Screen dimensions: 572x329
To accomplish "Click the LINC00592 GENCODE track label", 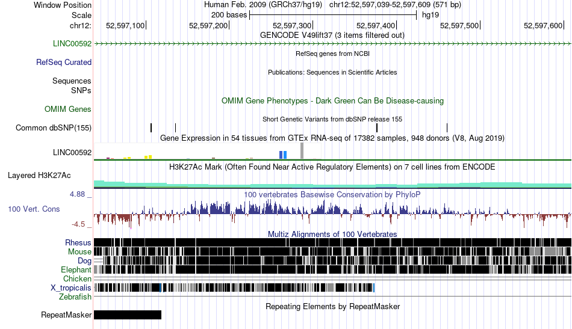I will tap(72, 44).
